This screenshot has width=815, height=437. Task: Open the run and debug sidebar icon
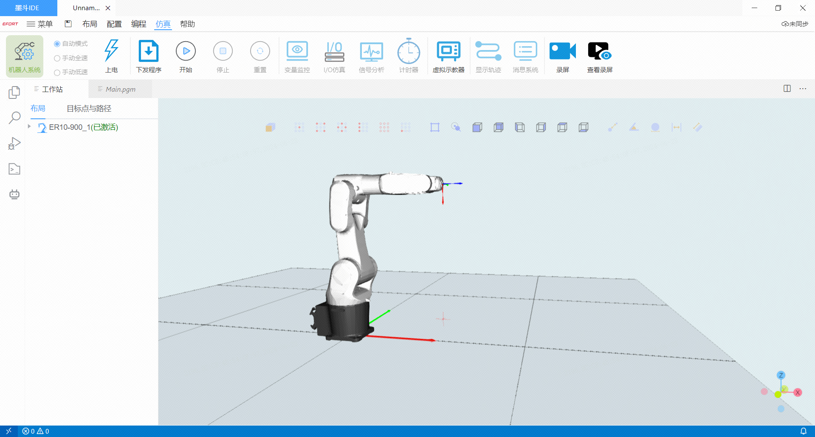click(x=14, y=143)
